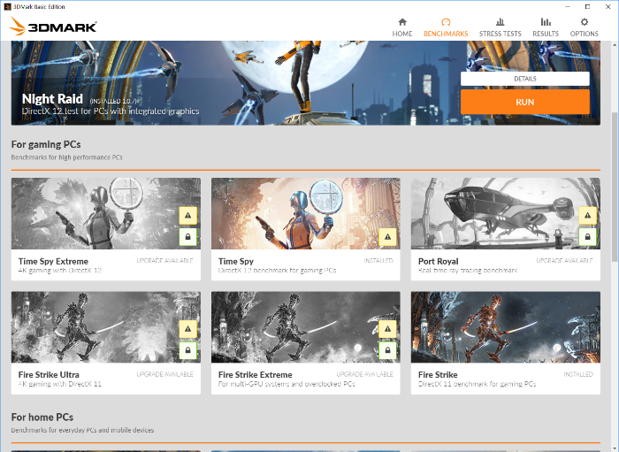Go to HOME tab label
The width and height of the screenshot is (619, 452).
402,34
